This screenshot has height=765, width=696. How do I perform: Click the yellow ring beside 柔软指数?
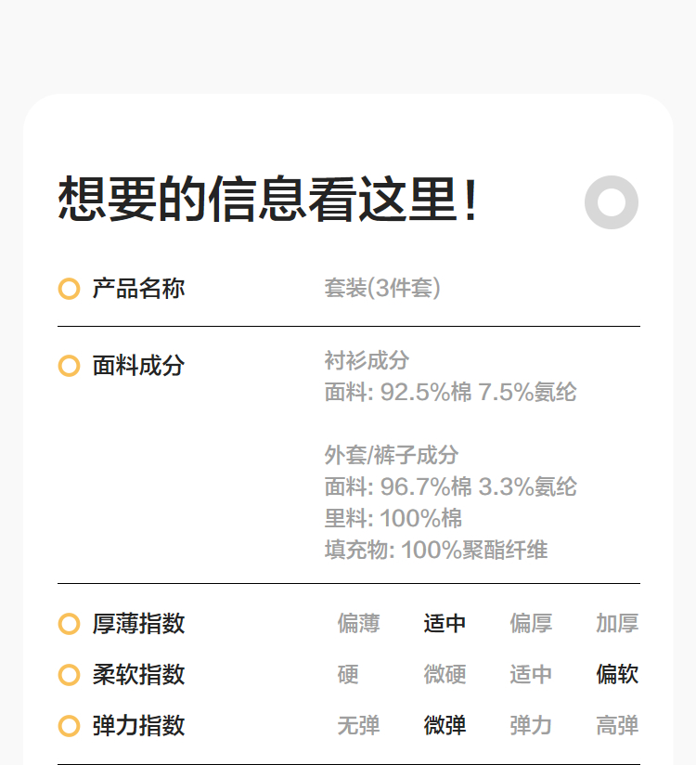pyautogui.click(x=69, y=675)
